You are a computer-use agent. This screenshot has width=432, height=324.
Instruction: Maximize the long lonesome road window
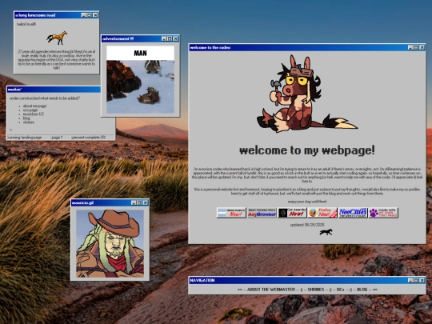pos(90,15)
